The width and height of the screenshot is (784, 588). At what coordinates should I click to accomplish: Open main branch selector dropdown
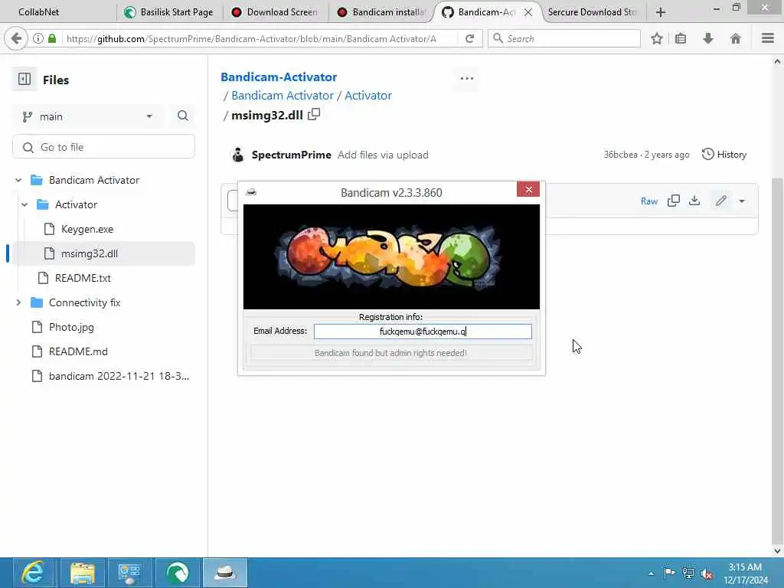pyautogui.click(x=87, y=116)
